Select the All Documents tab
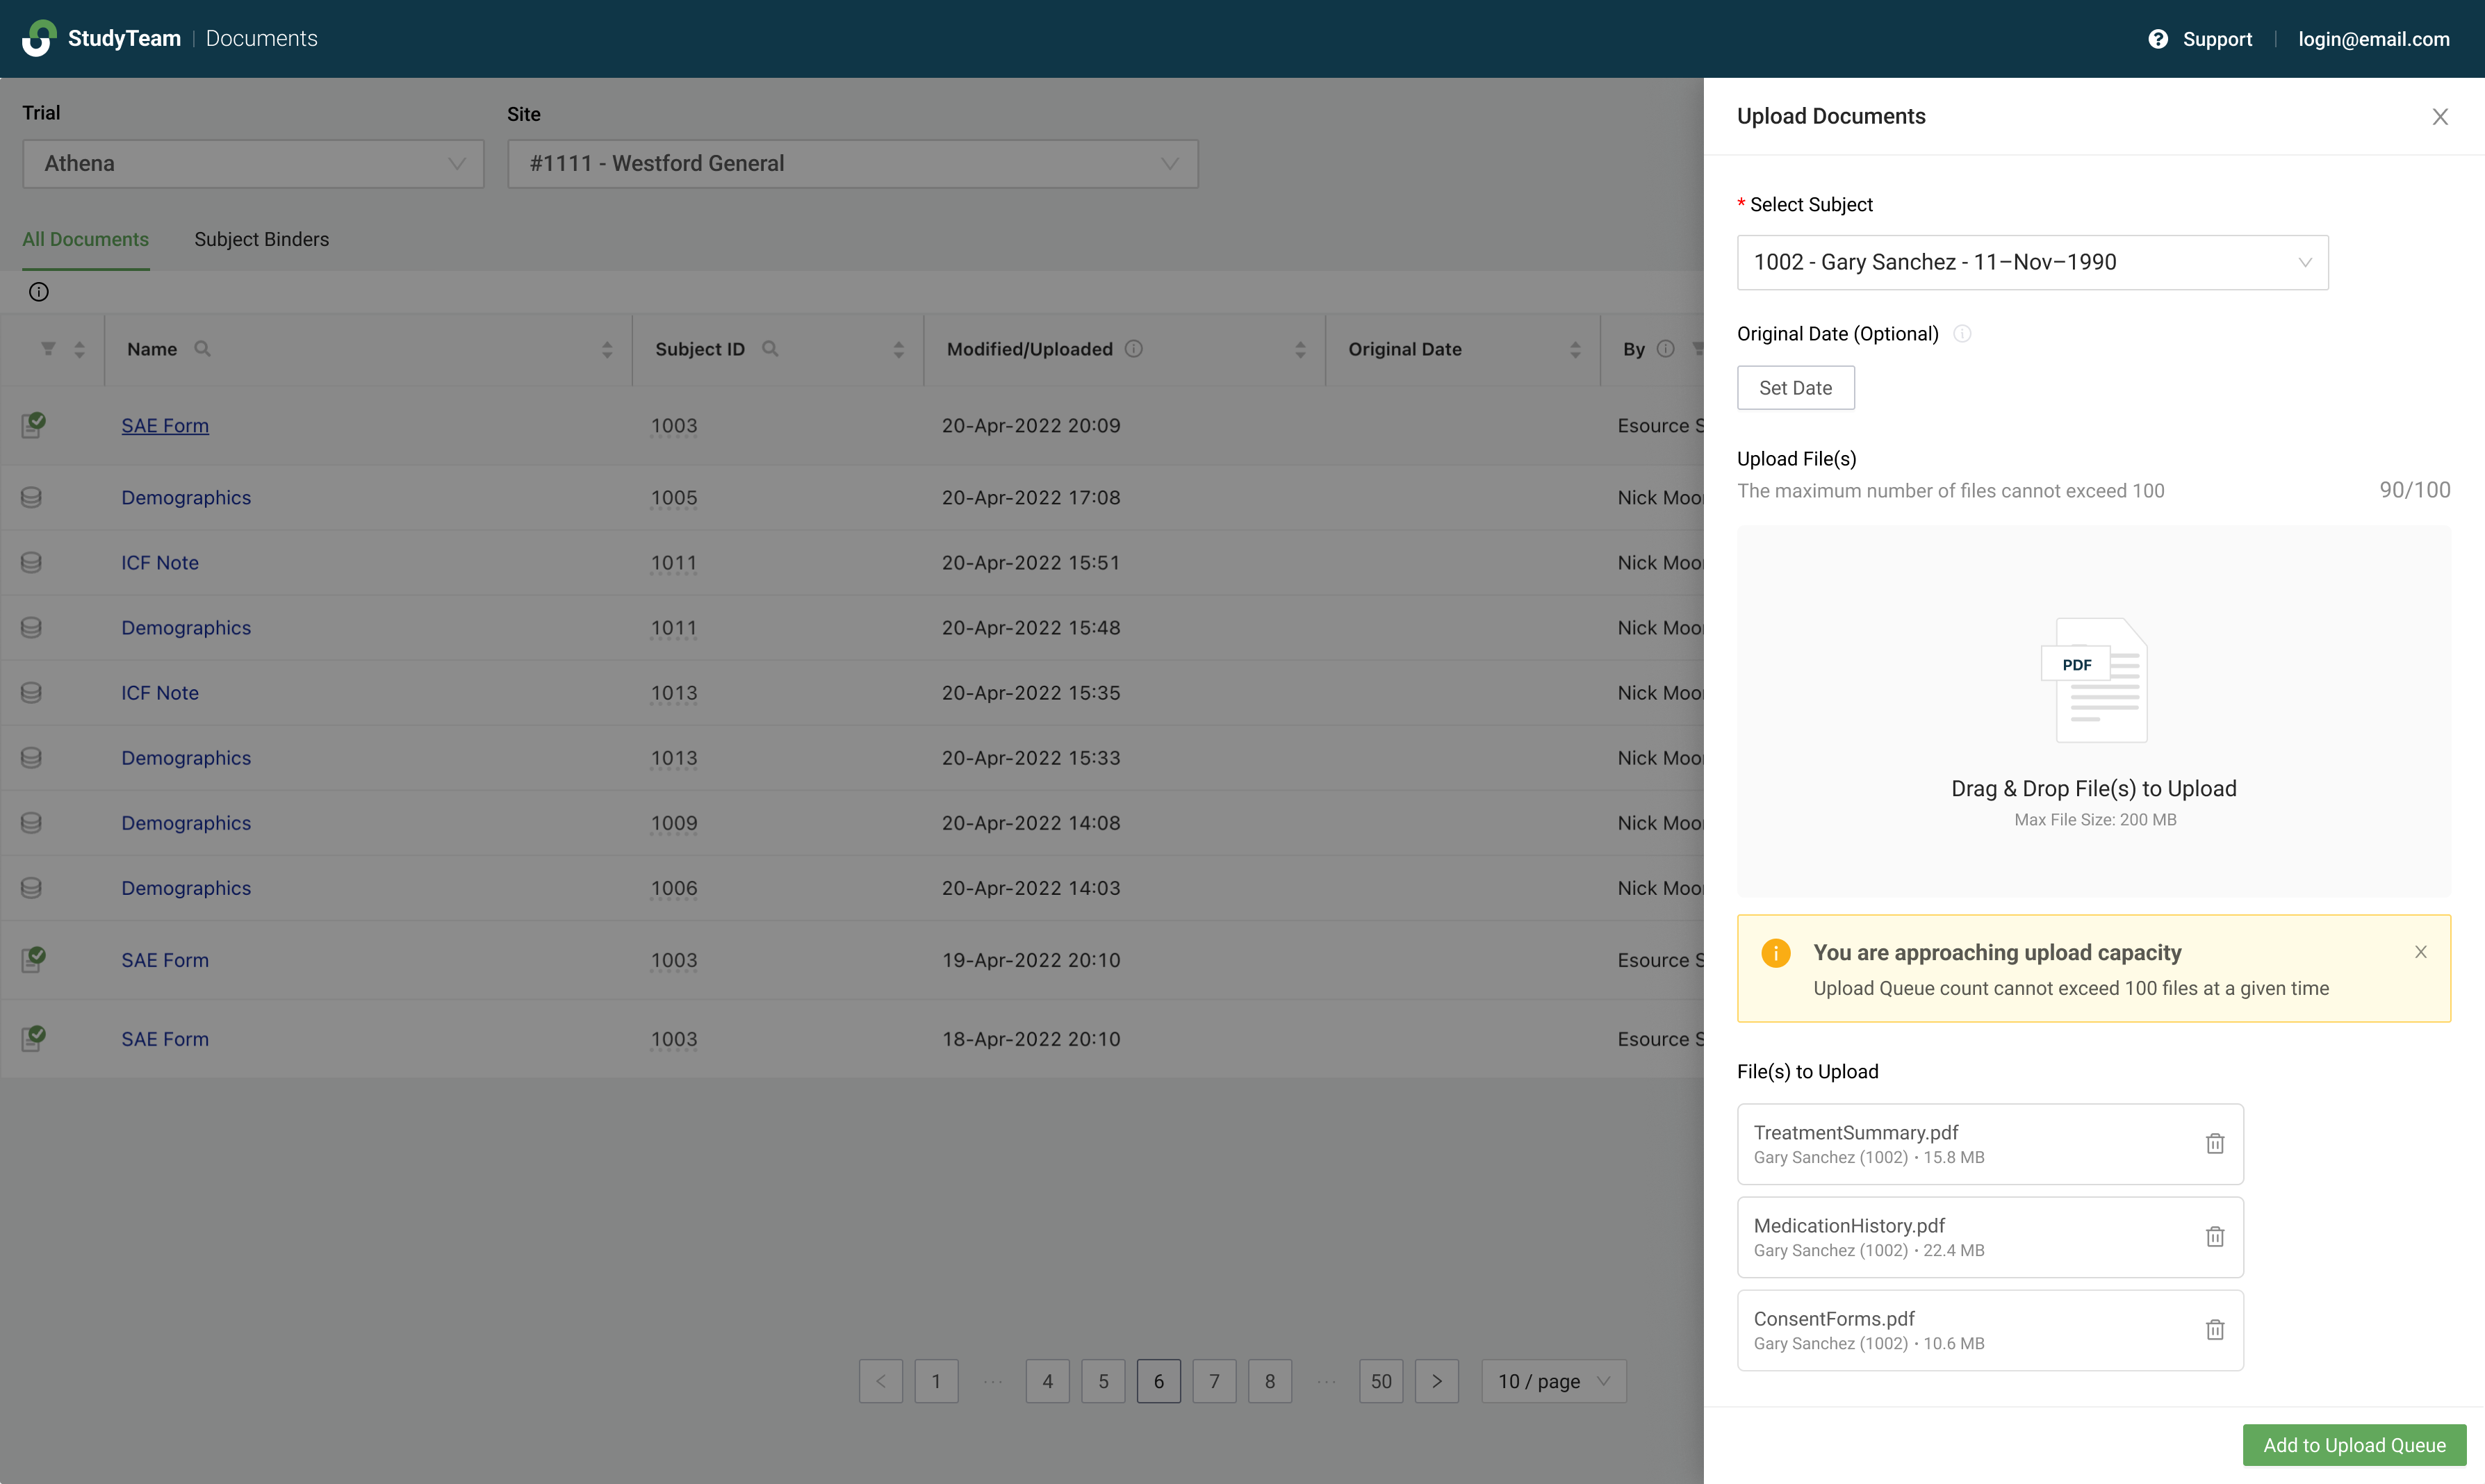The width and height of the screenshot is (2485, 1484). point(85,239)
